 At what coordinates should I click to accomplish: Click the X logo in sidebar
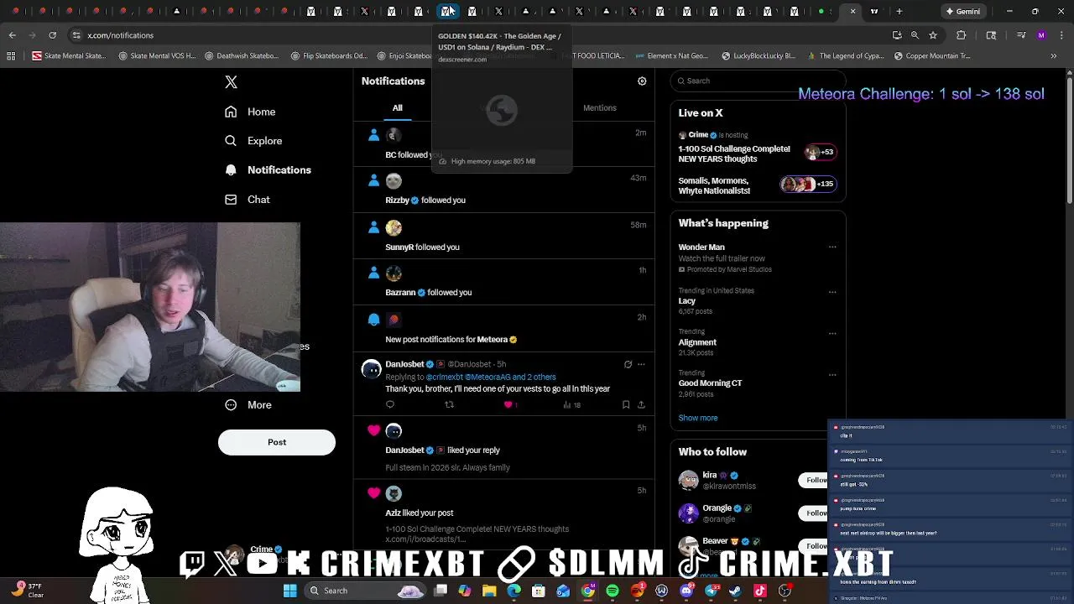click(231, 81)
